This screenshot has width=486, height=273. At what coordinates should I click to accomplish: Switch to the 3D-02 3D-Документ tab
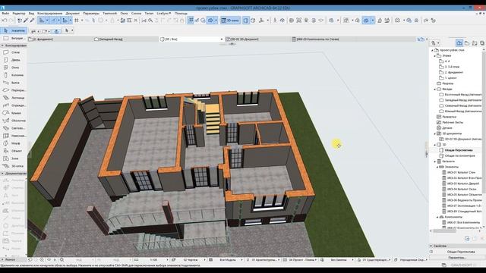[258, 39]
